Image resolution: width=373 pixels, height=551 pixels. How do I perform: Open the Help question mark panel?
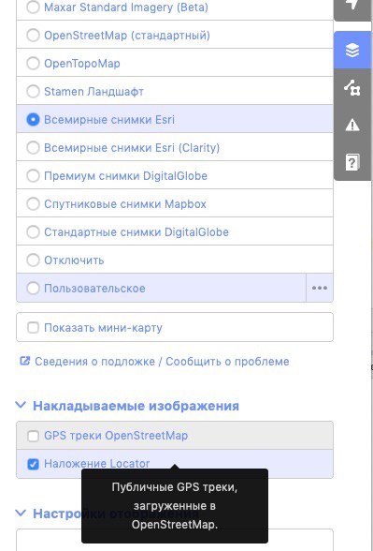coord(352,162)
